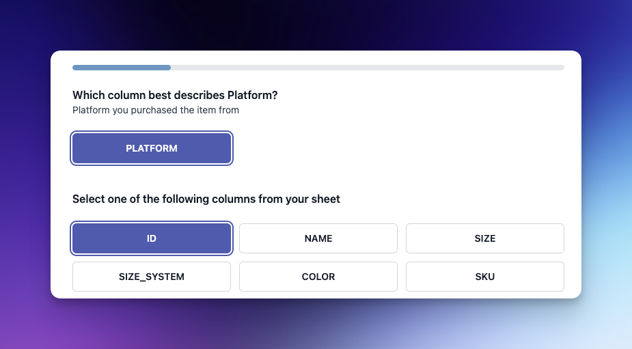The width and height of the screenshot is (632, 349).
Task: Click the "Platform you purchased the item from" description
Action: point(156,109)
